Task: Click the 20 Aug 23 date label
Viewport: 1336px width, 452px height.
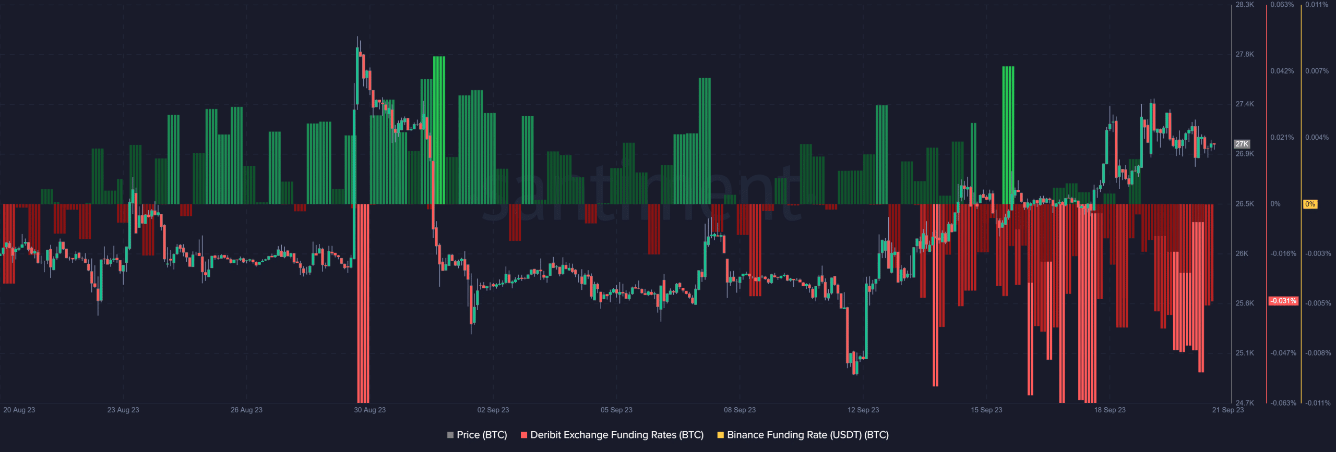Action: [19, 410]
